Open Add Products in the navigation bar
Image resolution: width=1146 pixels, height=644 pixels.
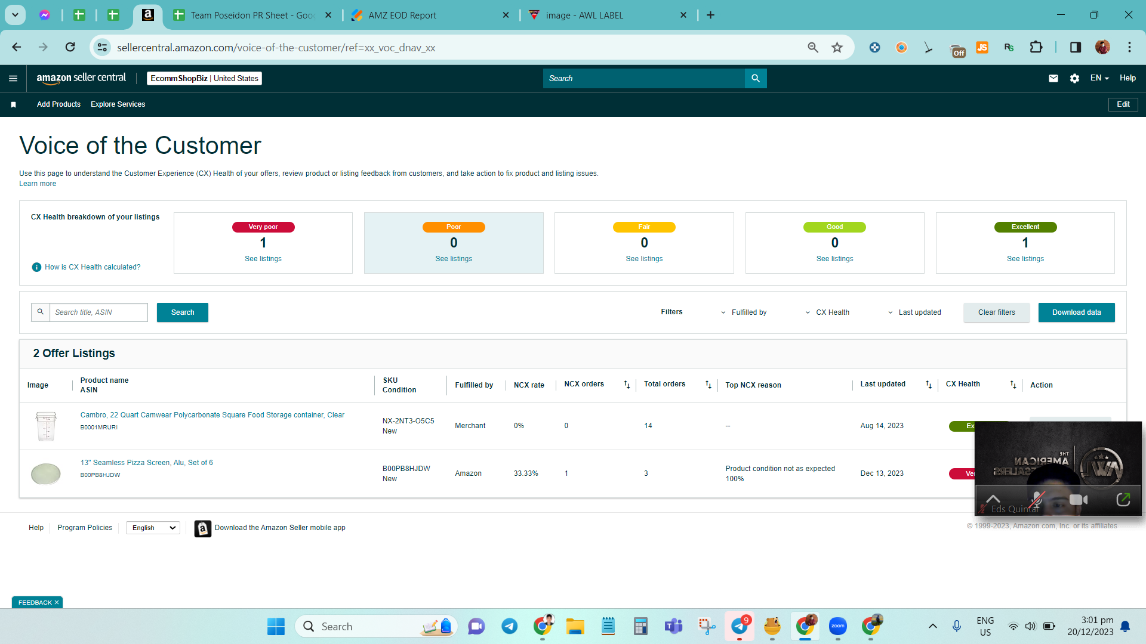click(58, 104)
